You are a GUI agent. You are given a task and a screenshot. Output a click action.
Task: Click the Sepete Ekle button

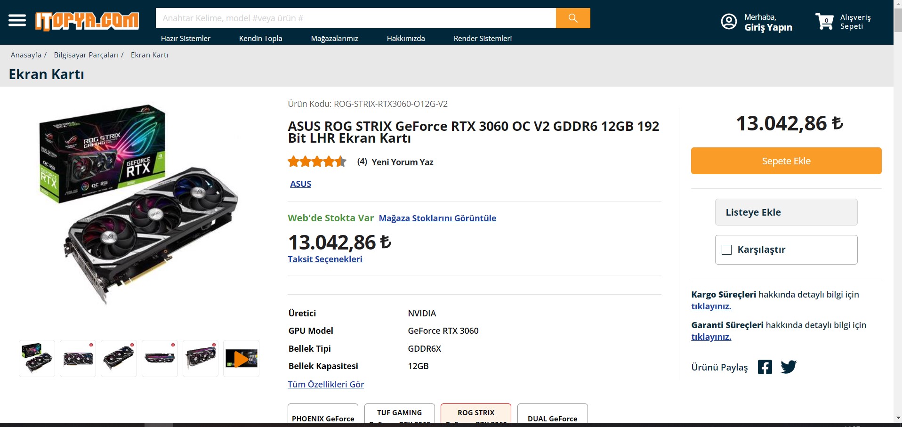pos(786,161)
